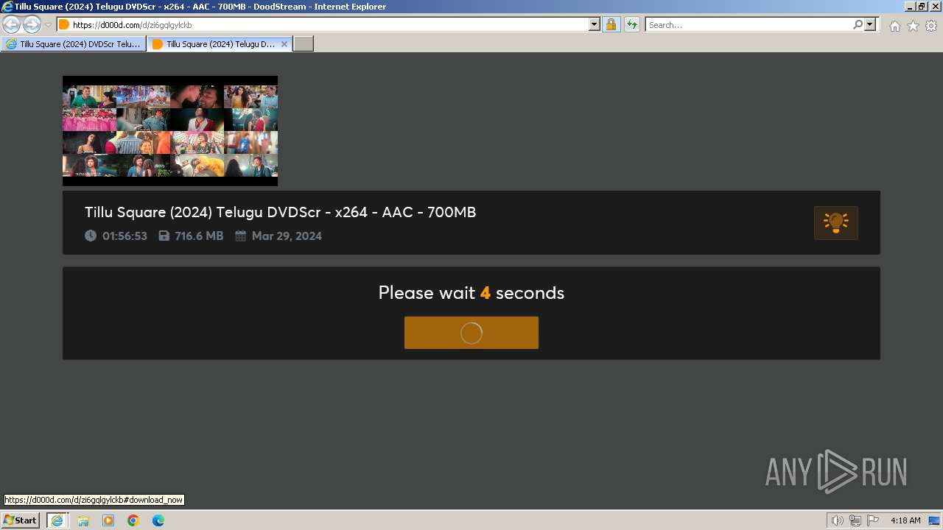Close the active DoodStream tab
The image size is (943, 530).
click(x=284, y=44)
